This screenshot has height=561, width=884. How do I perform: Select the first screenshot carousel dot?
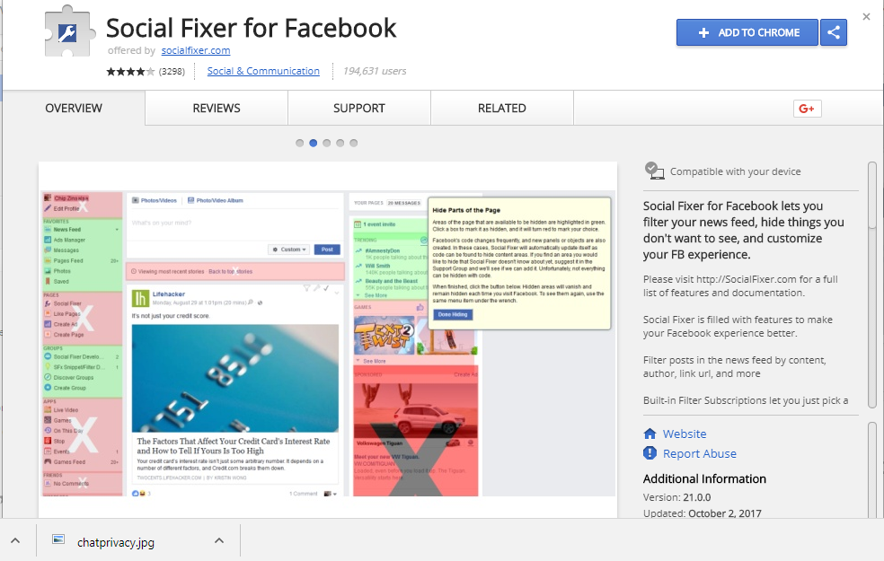(300, 143)
